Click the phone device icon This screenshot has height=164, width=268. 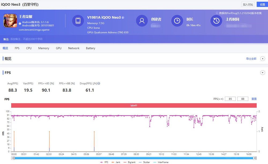[x=78, y=21]
